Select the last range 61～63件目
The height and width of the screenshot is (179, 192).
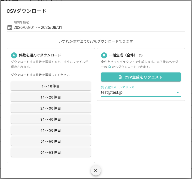[x=51, y=152]
